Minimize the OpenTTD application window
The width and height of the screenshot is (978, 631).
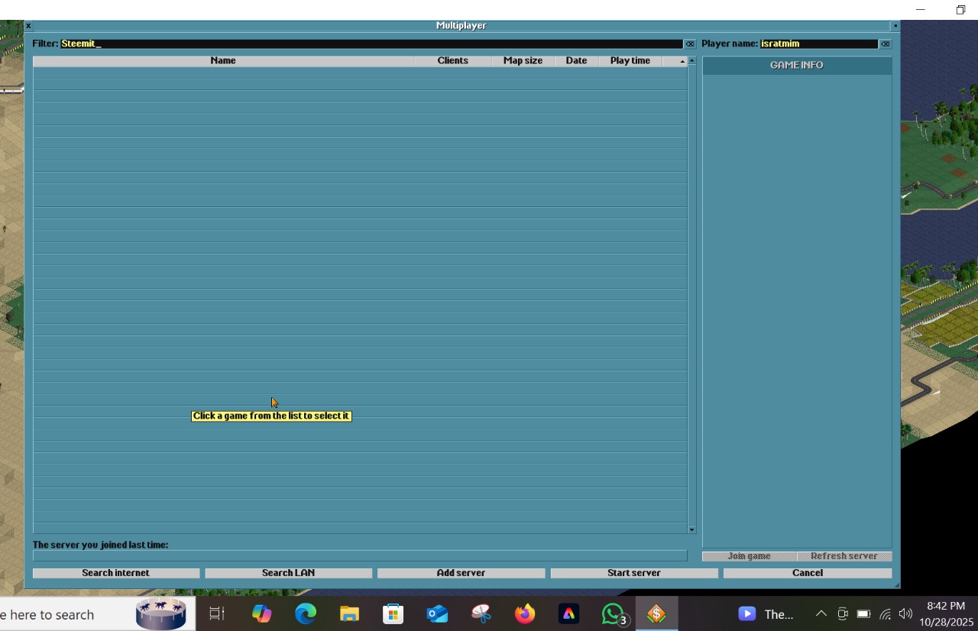click(x=920, y=10)
